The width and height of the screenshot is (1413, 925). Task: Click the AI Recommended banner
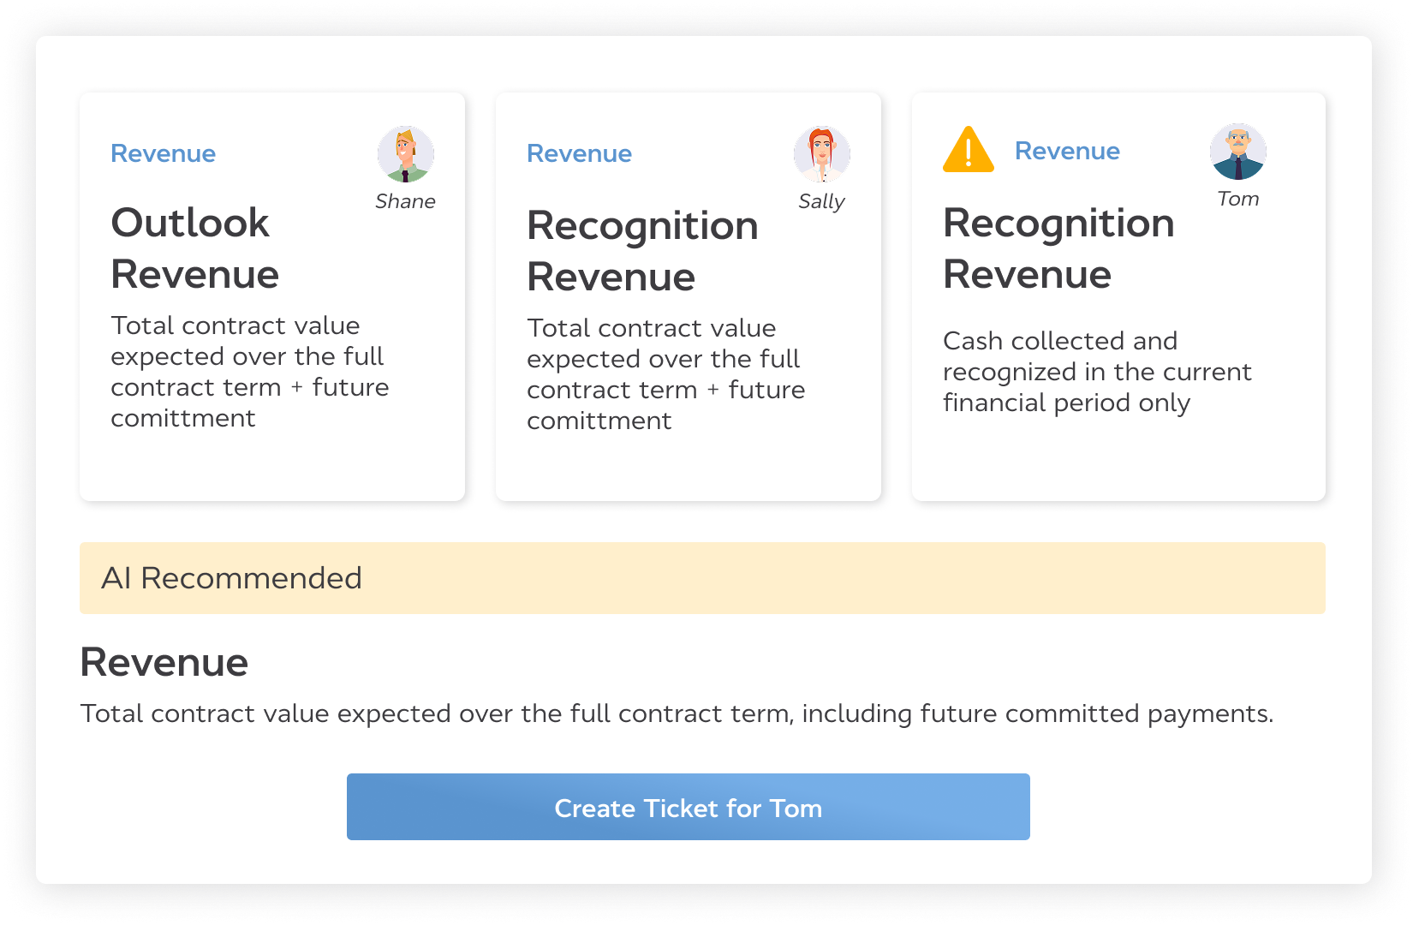click(702, 578)
